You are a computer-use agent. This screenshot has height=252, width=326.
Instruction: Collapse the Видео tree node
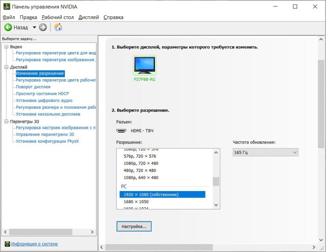coord(7,47)
